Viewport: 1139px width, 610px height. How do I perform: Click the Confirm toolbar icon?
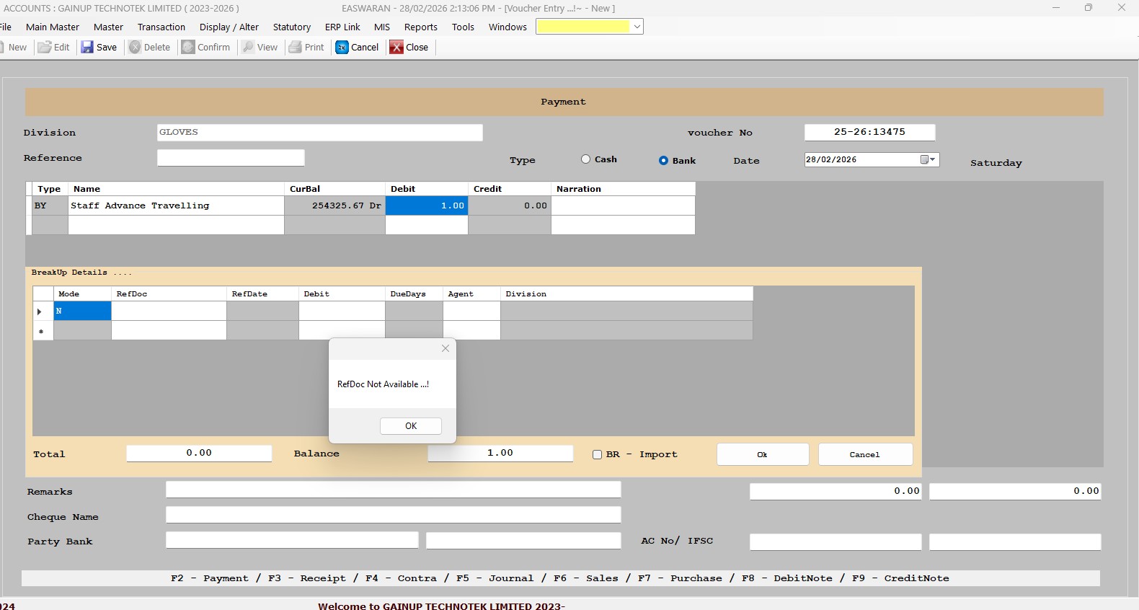click(x=188, y=48)
